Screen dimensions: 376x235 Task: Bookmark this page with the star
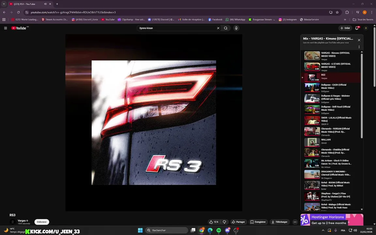[337, 12]
